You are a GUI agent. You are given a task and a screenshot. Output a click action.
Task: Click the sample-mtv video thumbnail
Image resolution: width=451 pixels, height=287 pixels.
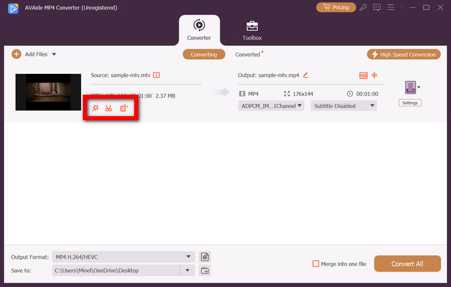tap(48, 91)
